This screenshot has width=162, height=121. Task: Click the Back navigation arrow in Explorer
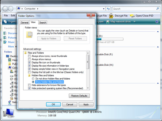(x=5, y=9)
